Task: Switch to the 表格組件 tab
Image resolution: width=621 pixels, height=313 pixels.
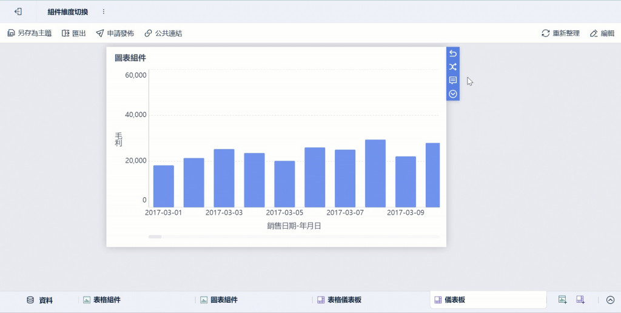Action: pos(102,300)
